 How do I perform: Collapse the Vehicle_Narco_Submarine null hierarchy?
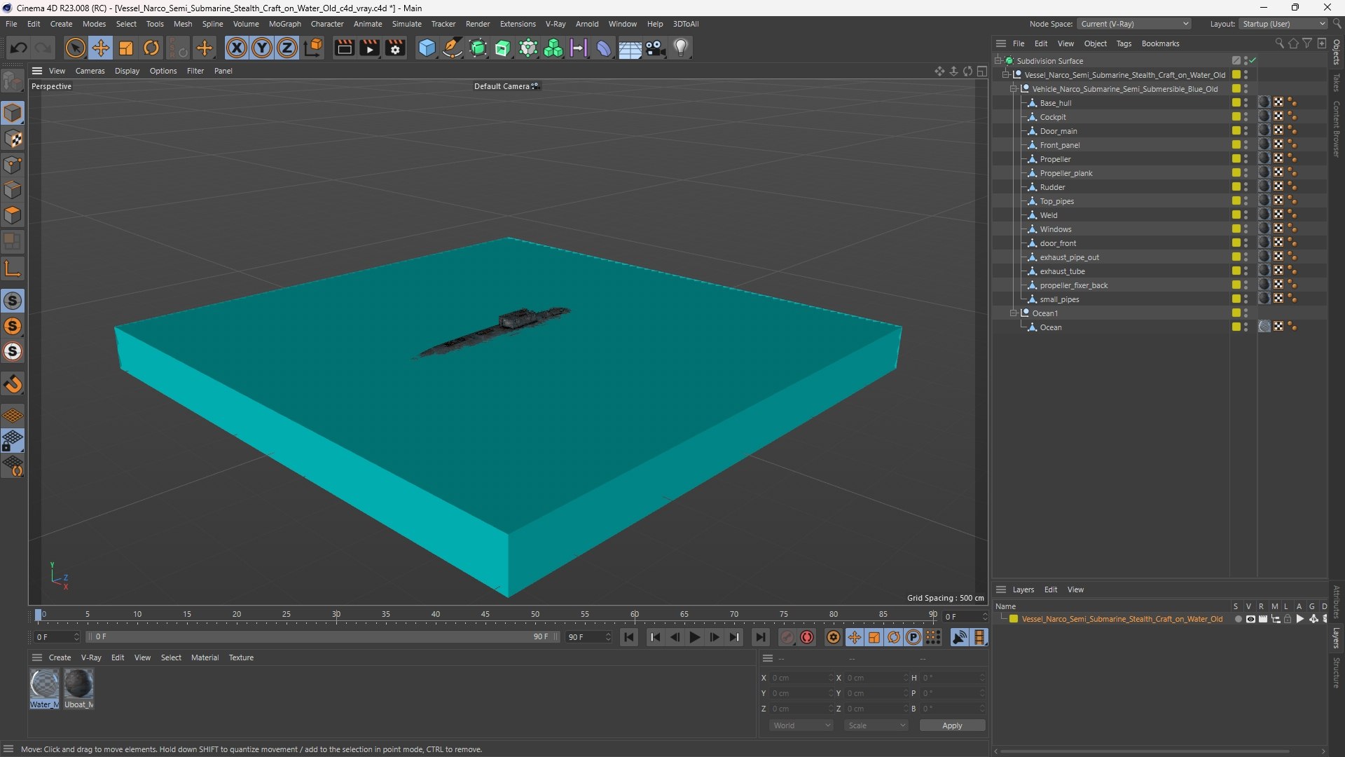click(x=1013, y=88)
